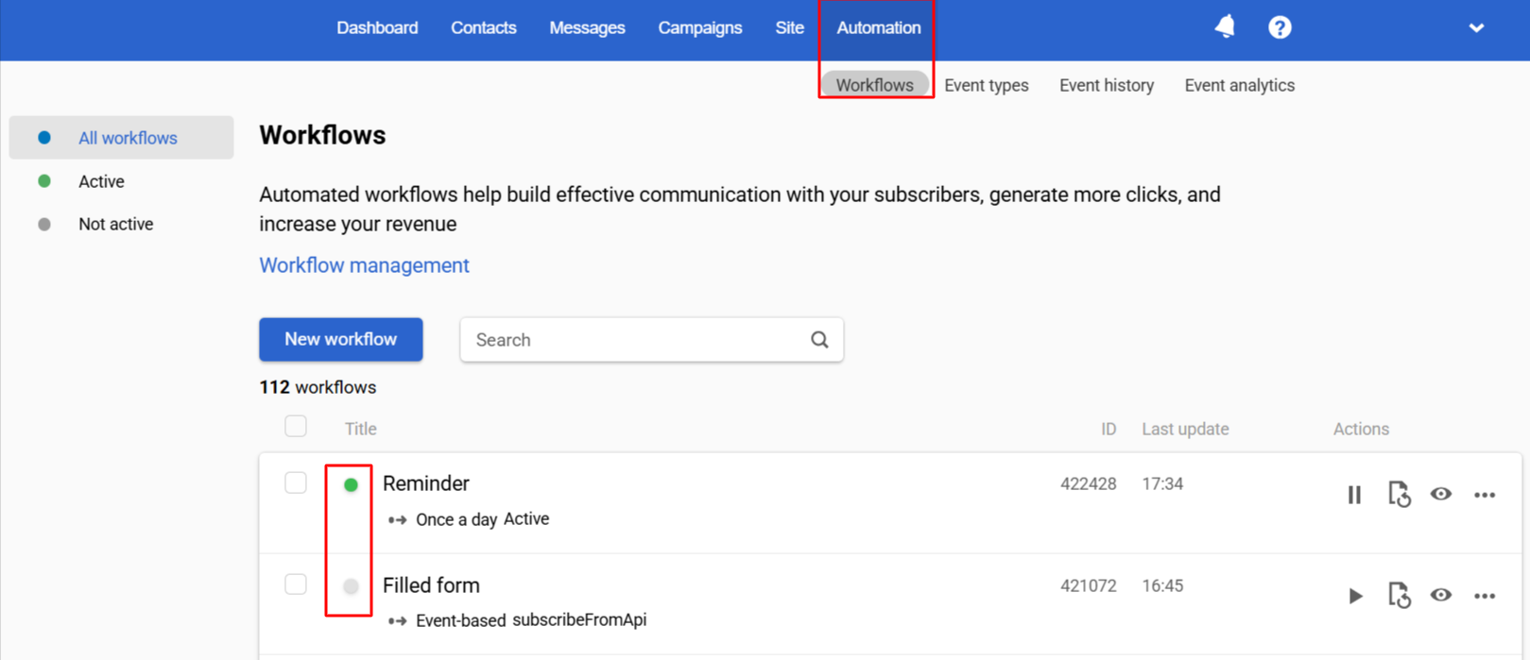Image resolution: width=1530 pixels, height=660 pixels.
Task: Open the Campaigns menu
Action: (x=700, y=28)
